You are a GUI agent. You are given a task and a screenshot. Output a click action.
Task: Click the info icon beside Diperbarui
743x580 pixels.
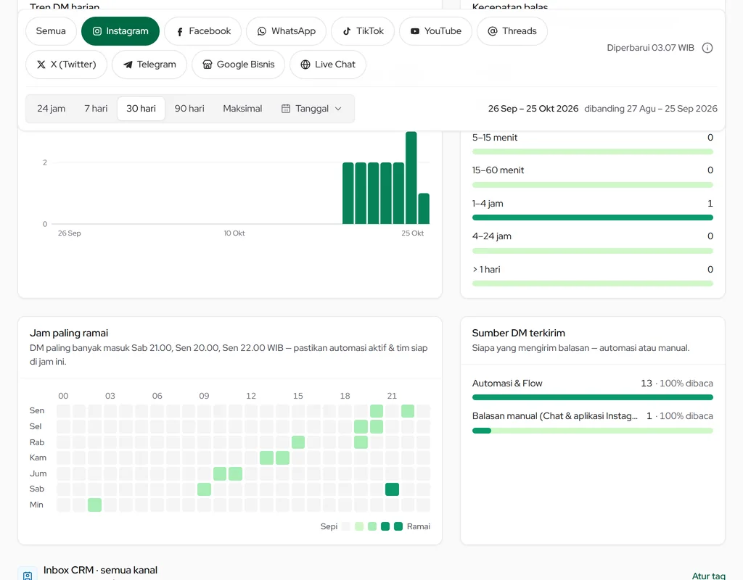click(x=707, y=48)
